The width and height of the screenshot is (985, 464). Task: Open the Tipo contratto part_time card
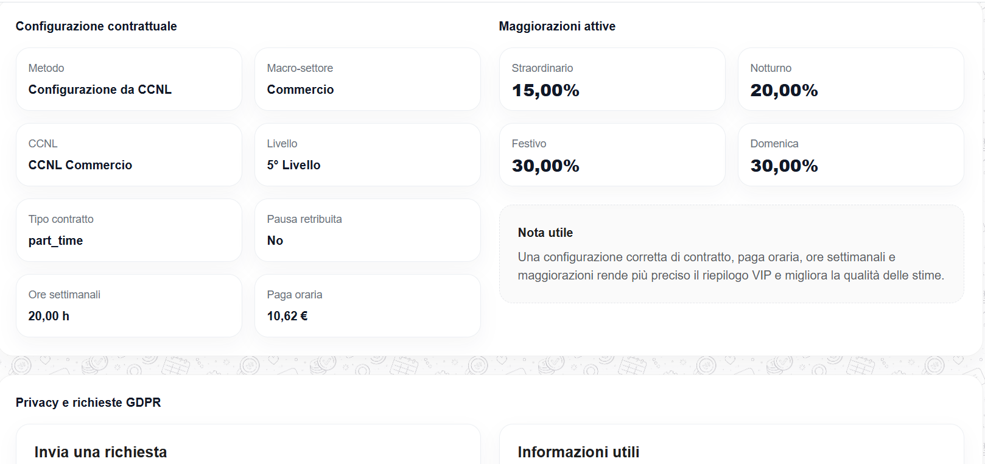128,230
